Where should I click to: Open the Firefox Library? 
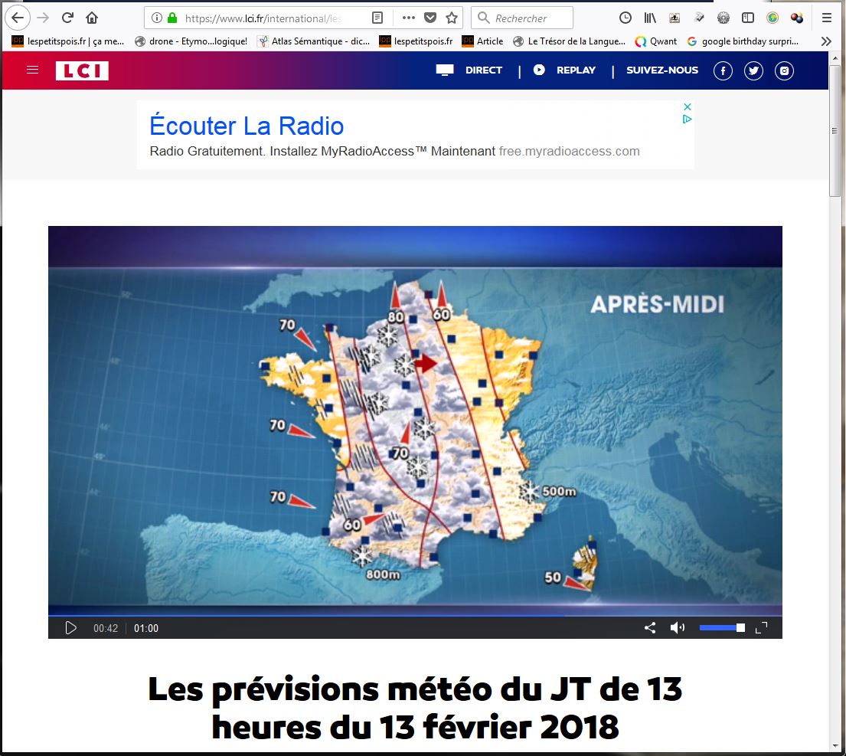(650, 18)
